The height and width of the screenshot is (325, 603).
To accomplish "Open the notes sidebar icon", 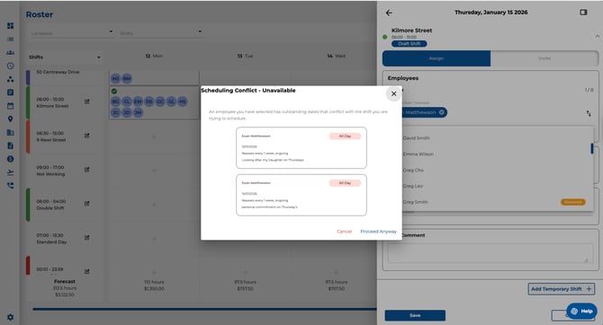I will point(11,92).
